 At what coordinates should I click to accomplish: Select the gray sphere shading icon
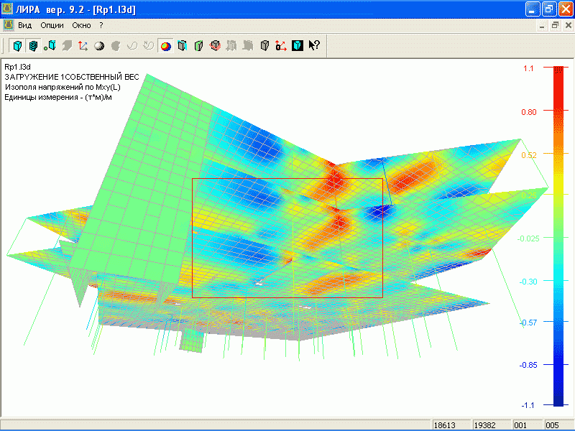99,46
